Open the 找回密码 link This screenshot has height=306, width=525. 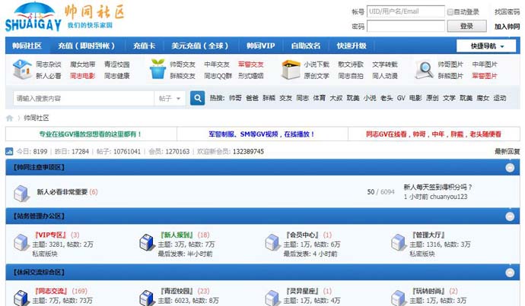point(507,12)
